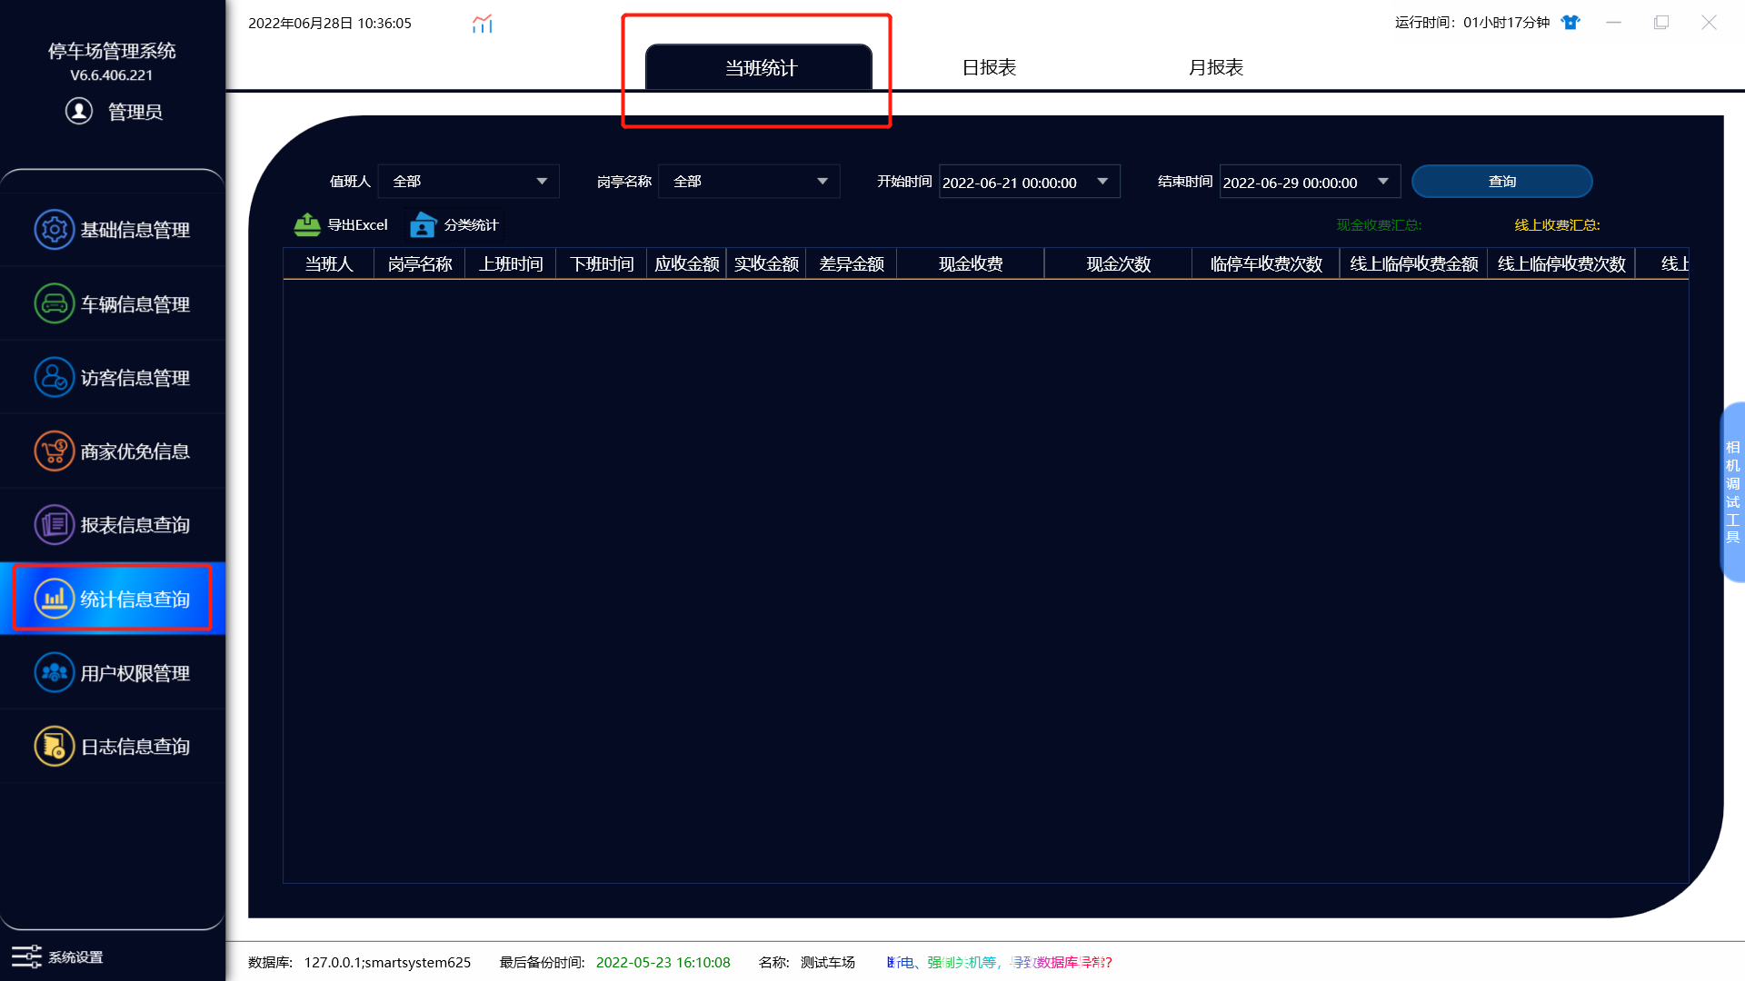Click the shirt skin icon near runtime

[1570, 23]
